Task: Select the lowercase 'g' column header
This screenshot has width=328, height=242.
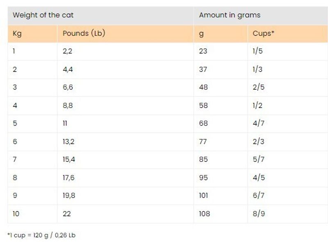Action: click(x=201, y=34)
